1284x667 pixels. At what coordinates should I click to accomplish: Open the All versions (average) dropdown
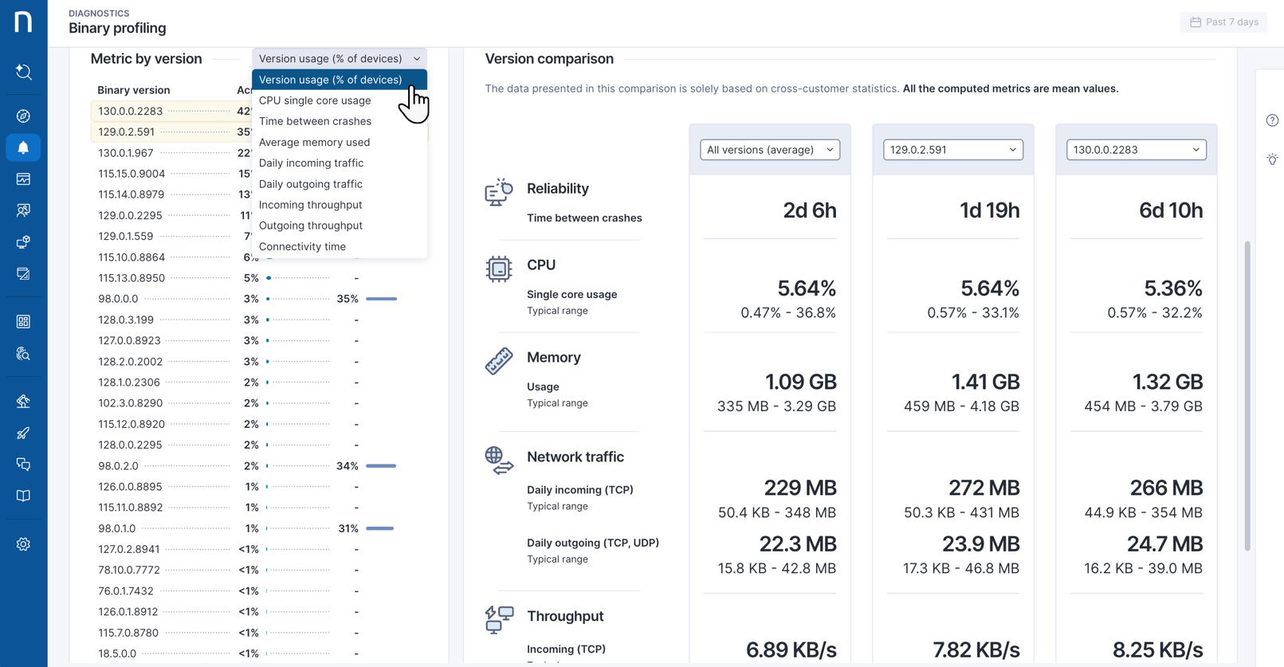(x=770, y=150)
